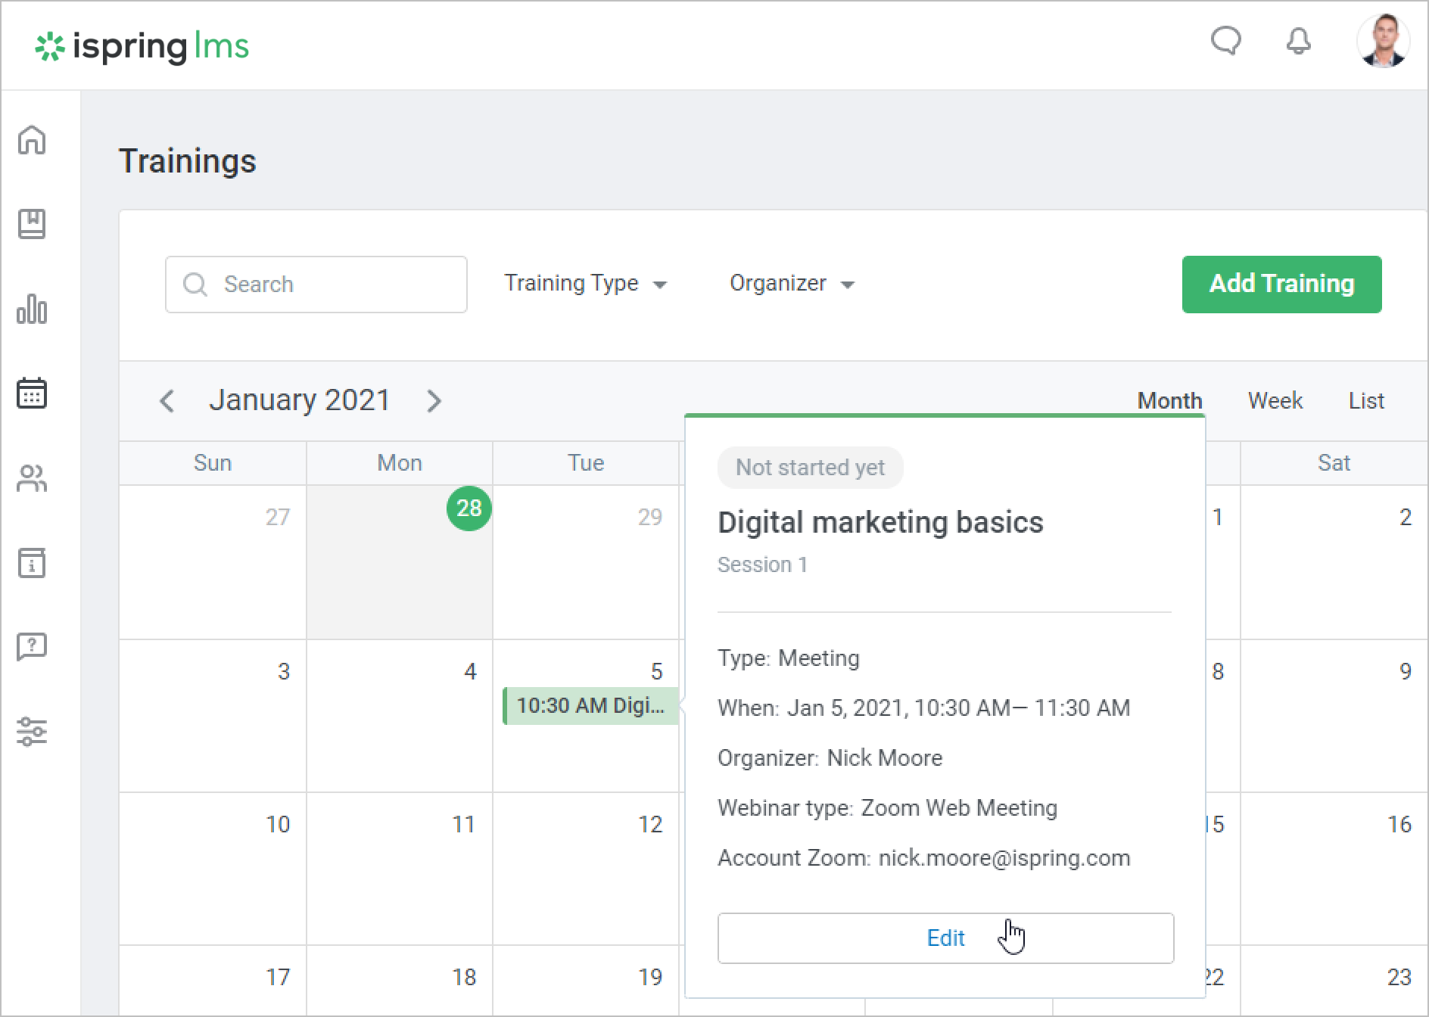Click the Search trainings field

[316, 284]
